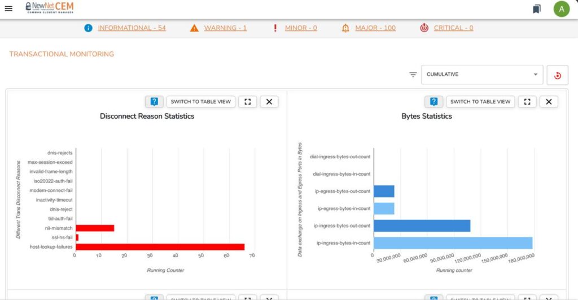Open the filter icon beside Cumulative dropdown
The width and height of the screenshot is (578, 300).
pos(413,75)
